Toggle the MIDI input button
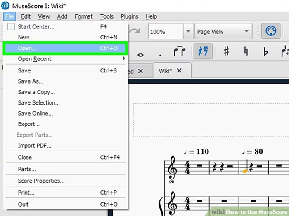 point(271,32)
